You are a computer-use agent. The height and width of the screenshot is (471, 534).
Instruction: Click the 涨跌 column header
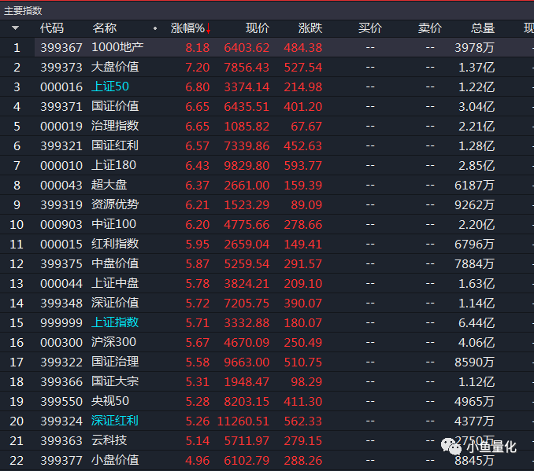click(310, 28)
